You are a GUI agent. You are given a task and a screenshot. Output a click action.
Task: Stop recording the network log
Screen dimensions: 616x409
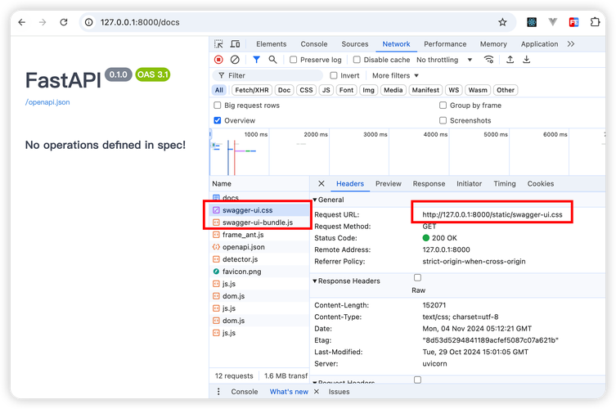218,60
